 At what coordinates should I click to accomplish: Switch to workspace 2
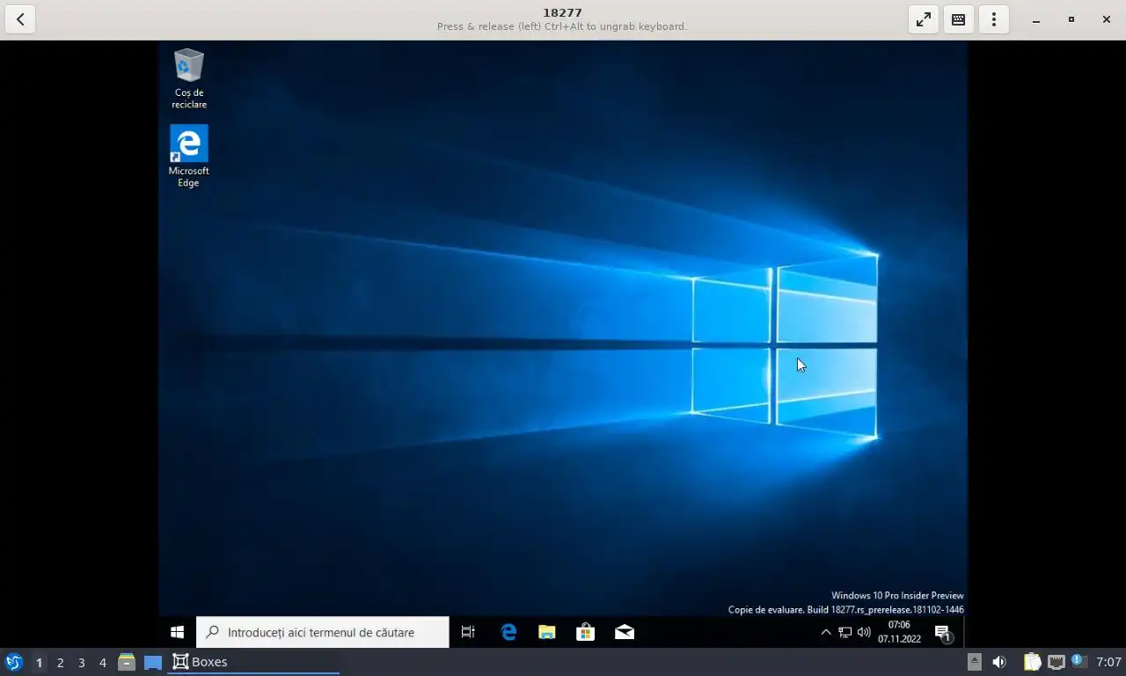(60, 662)
